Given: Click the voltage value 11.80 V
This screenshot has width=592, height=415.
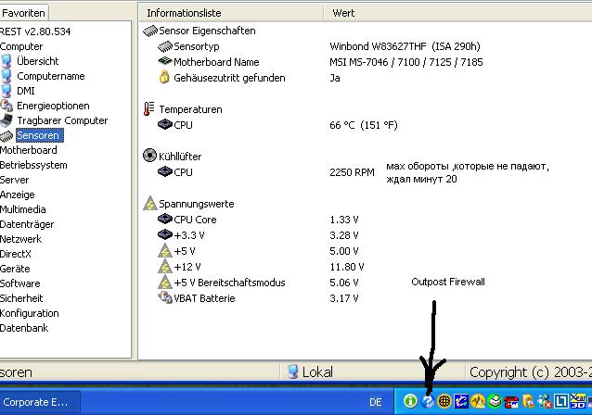Looking at the screenshot, I should click(347, 267).
